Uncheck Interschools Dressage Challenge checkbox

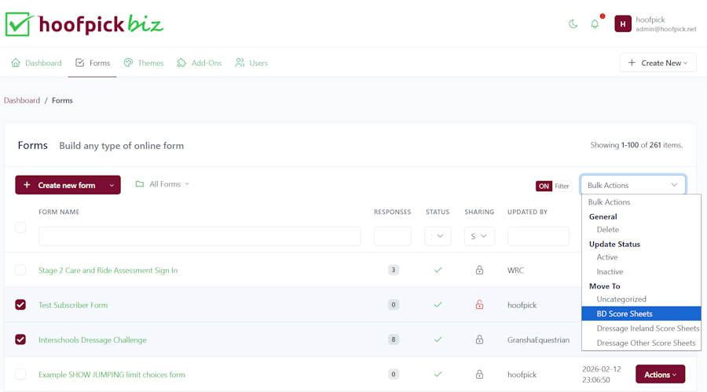click(x=20, y=339)
